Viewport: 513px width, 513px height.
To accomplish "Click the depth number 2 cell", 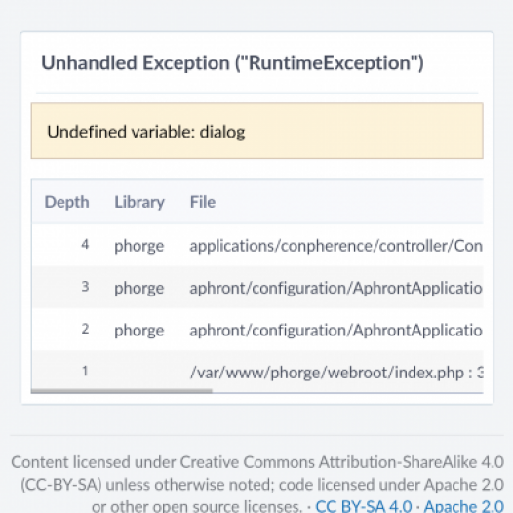I will (x=85, y=329).
